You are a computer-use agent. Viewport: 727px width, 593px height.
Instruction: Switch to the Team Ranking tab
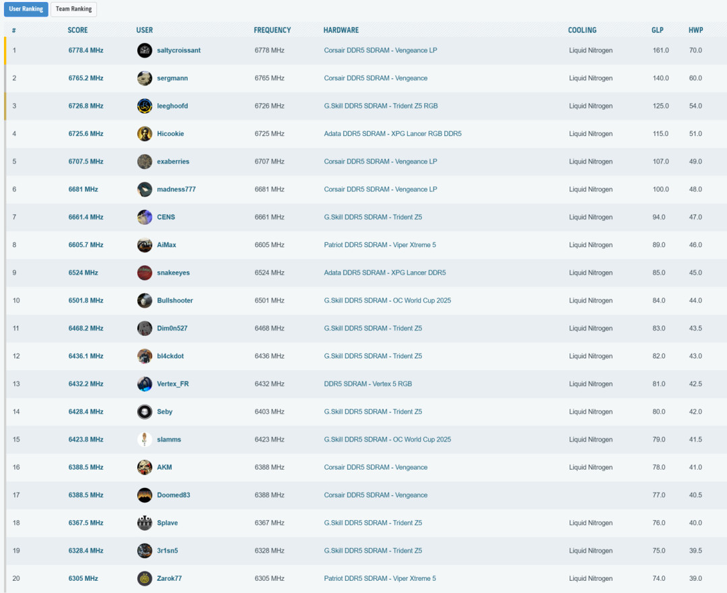point(74,9)
